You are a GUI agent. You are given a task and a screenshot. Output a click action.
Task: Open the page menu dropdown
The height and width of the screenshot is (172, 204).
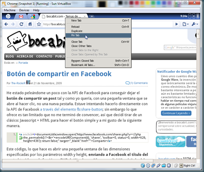pos(185,24)
